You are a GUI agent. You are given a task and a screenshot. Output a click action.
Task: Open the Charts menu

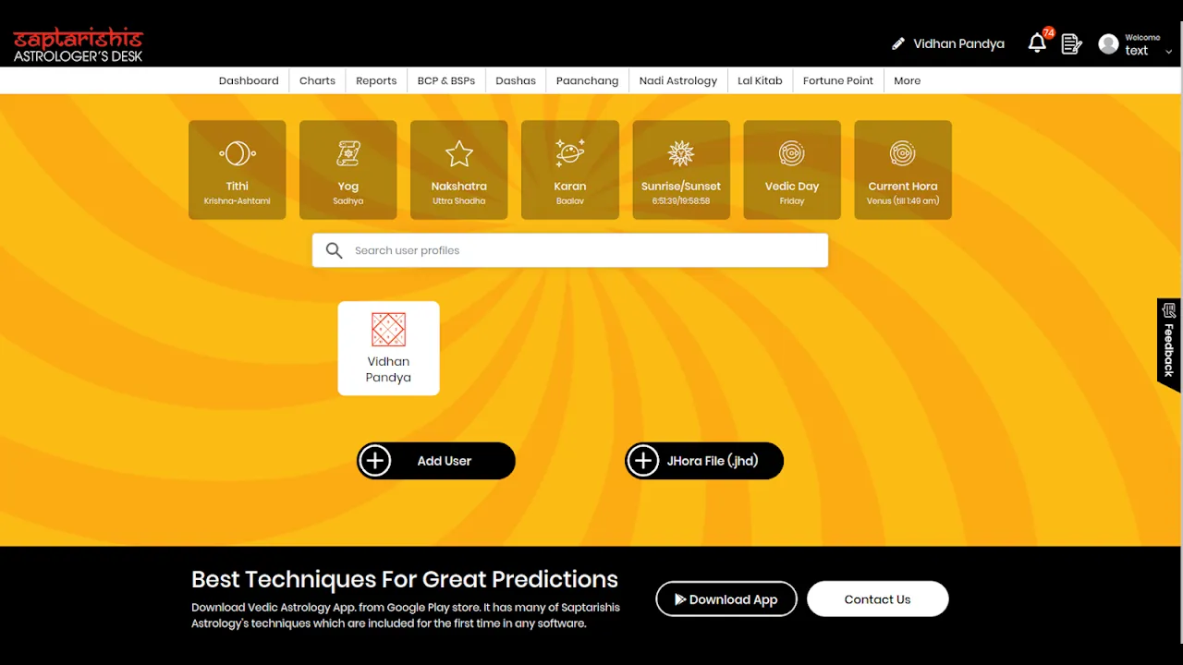pyautogui.click(x=317, y=80)
